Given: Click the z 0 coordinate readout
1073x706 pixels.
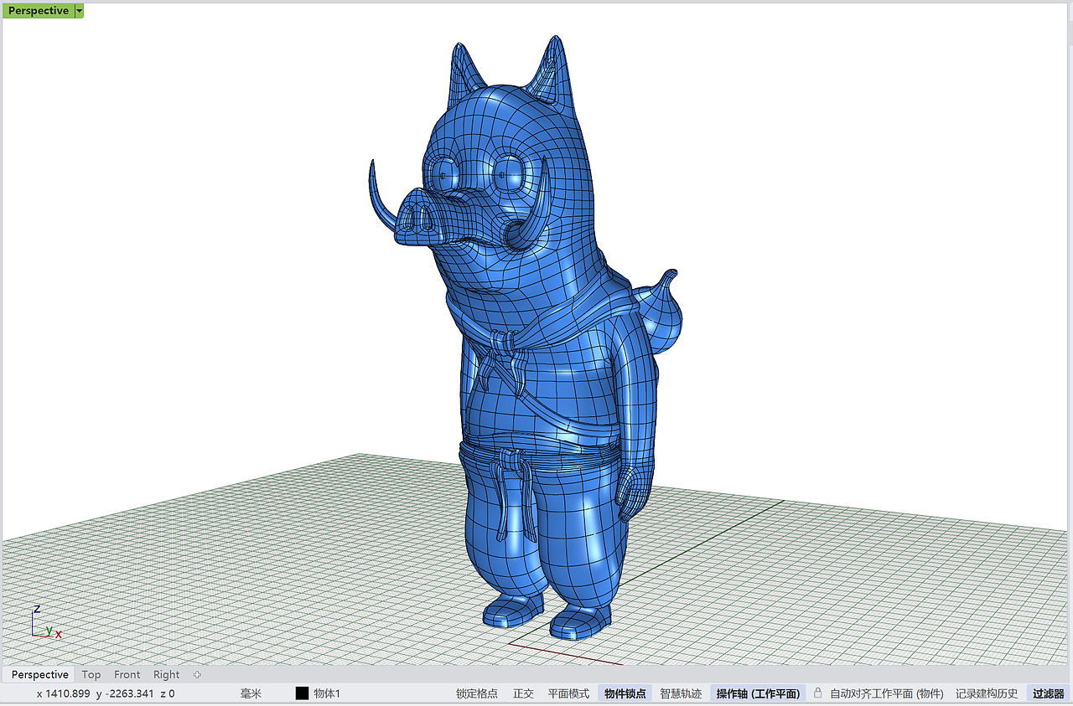Looking at the screenshot, I should pos(167,693).
